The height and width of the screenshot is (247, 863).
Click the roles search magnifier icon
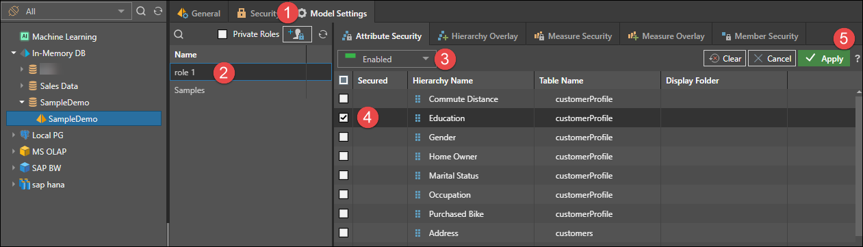pos(179,34)
